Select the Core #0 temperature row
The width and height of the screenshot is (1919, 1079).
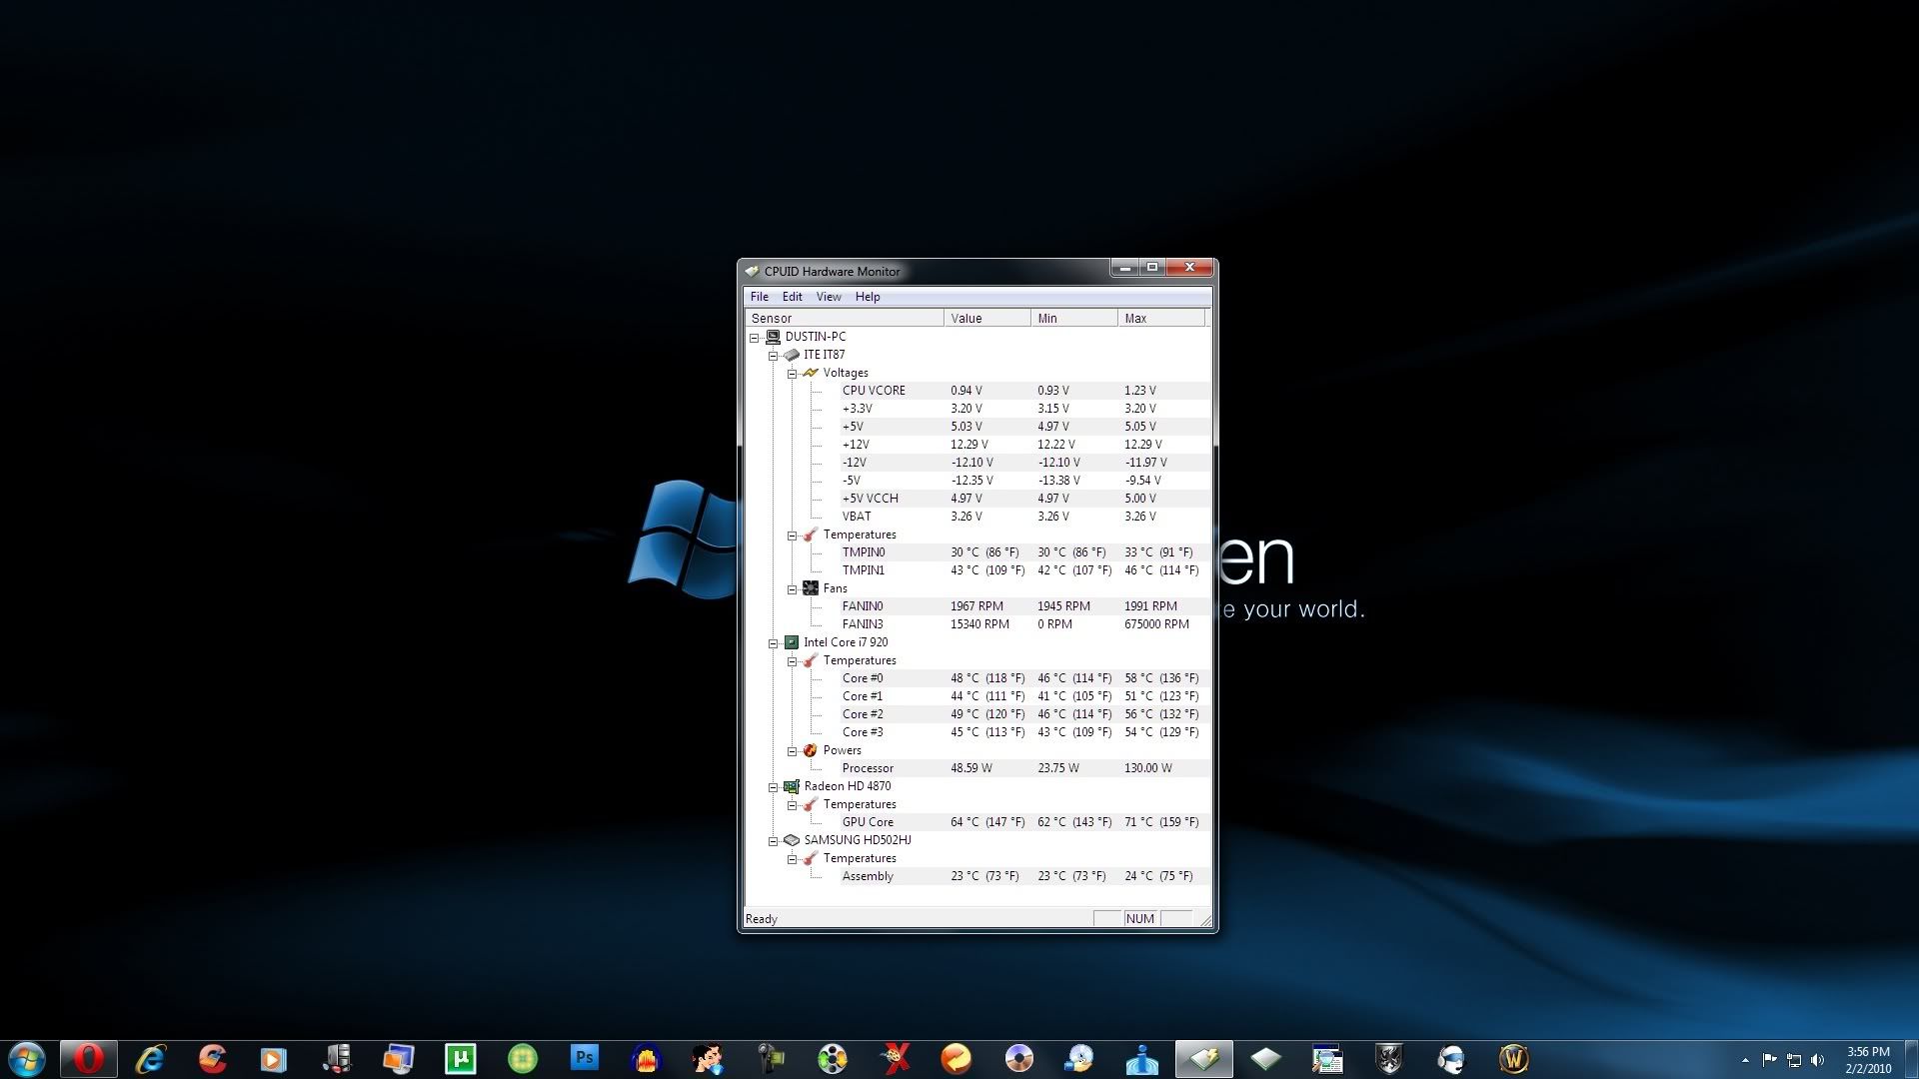1024,678
